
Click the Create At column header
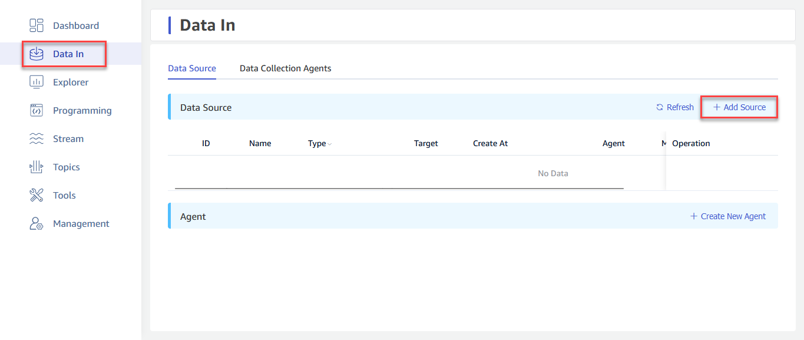(x=490, y=143)
